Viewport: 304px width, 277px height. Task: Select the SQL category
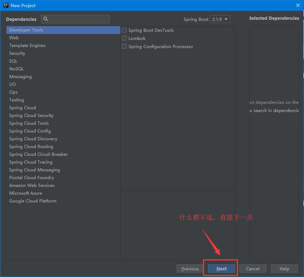64,61
